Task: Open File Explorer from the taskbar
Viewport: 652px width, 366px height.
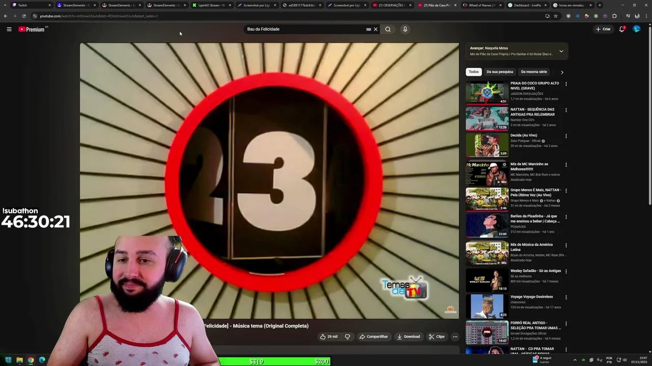Action: [19, 360]
